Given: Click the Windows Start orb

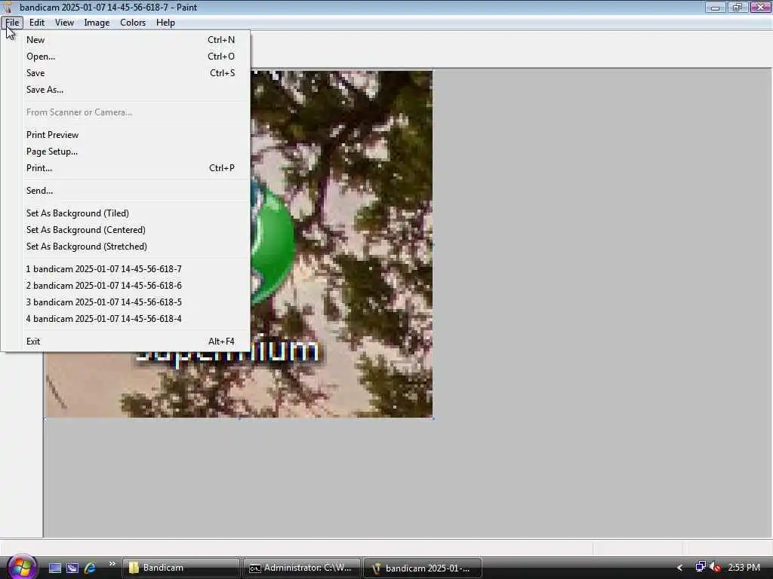Looking at the screenshot, I should coord(20,567).
